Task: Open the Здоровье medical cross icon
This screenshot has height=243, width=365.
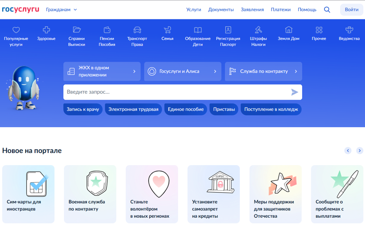Action: 46,30
